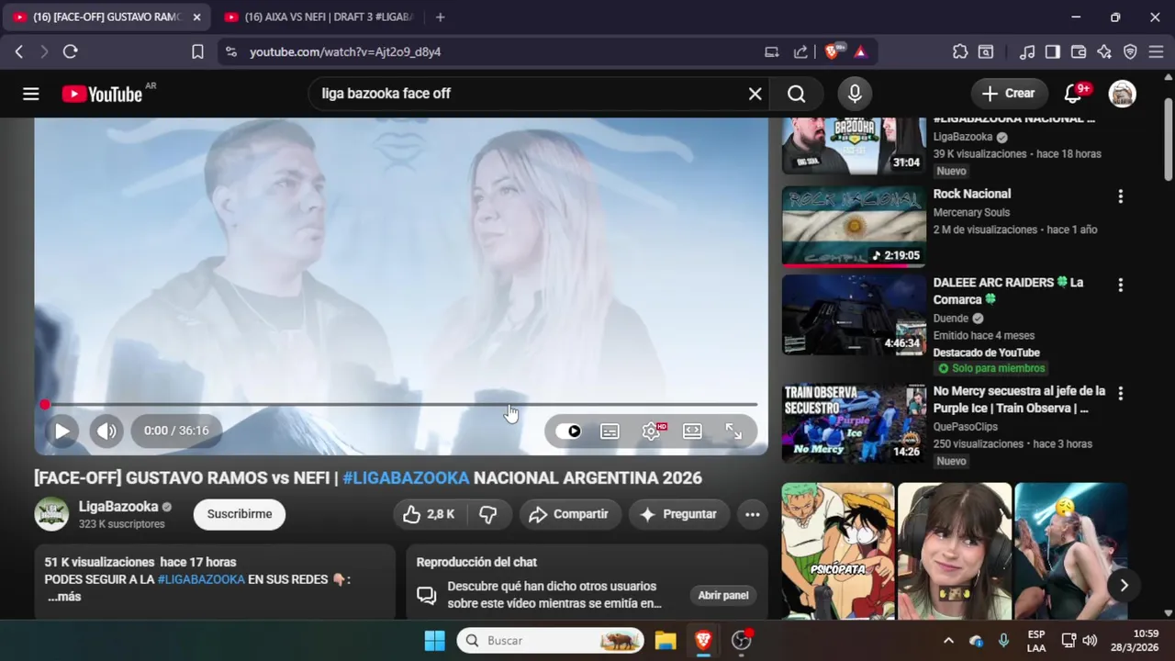Open the Brave VPN shield icon
Viewport: 1175px width, 661px height.
(x=1130, y=52)
